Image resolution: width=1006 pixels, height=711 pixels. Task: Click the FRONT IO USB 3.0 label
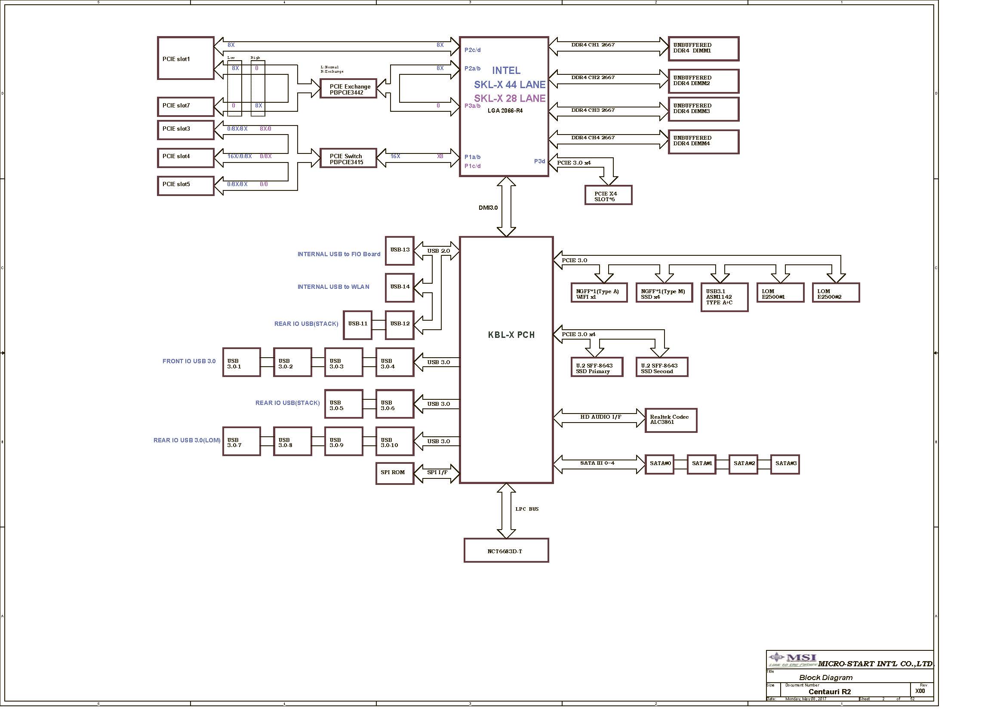point(189,361)
